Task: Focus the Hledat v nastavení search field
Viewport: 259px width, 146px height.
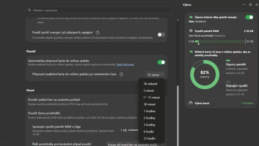Action: [x=98, y=10]
